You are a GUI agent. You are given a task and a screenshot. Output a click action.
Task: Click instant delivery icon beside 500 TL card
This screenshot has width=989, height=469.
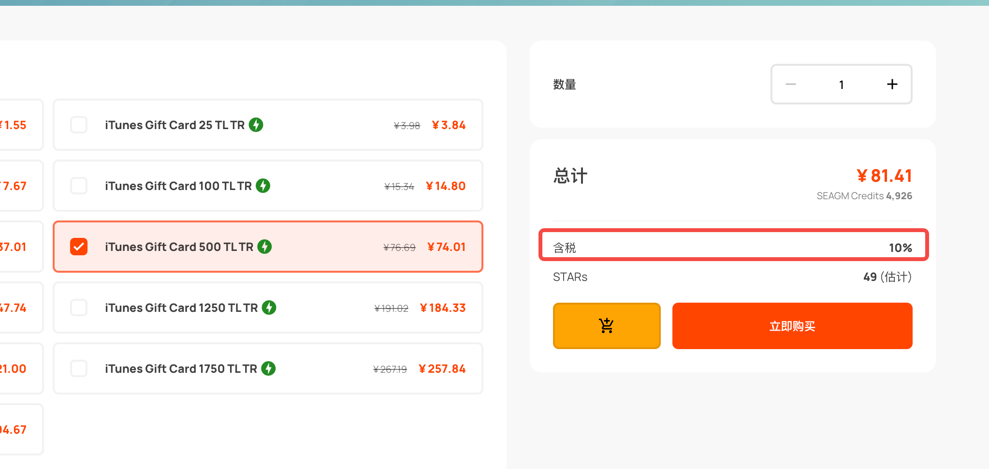(264, 247)
